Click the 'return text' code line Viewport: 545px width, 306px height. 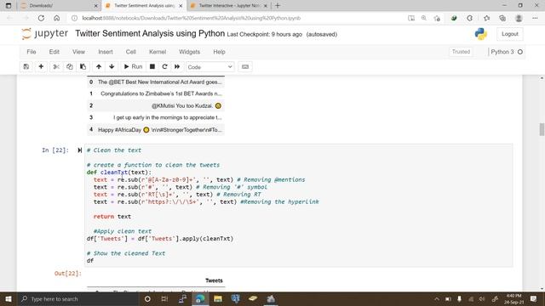(112, 217)
